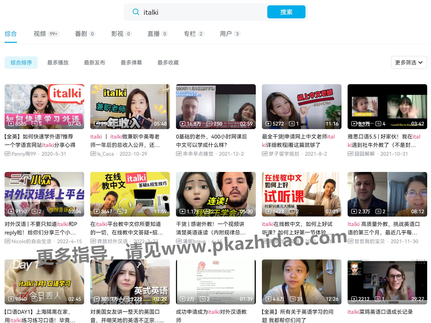
Task: Visit uploader Is_Caca
Action: [105, 154]
